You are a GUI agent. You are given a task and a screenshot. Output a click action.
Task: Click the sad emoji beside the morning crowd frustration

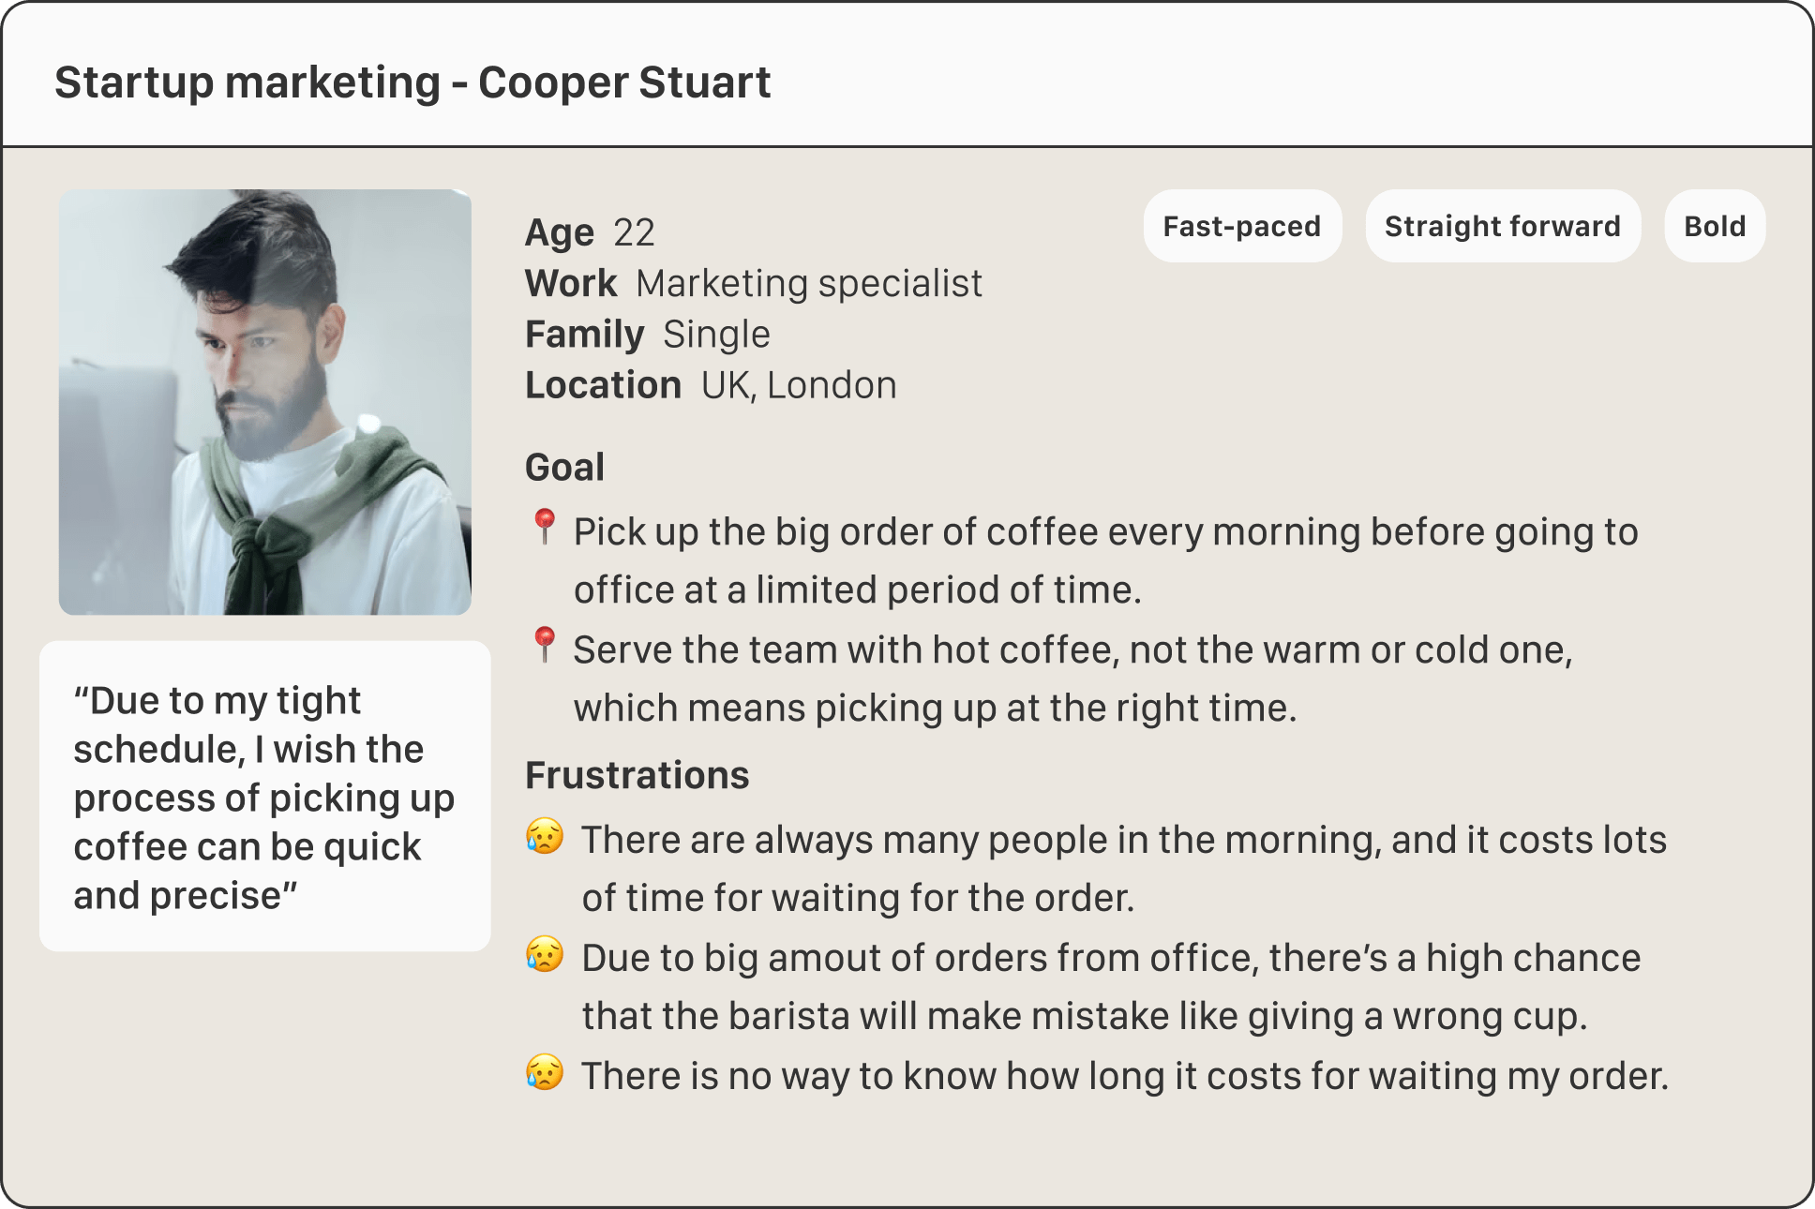click(545, 836)
